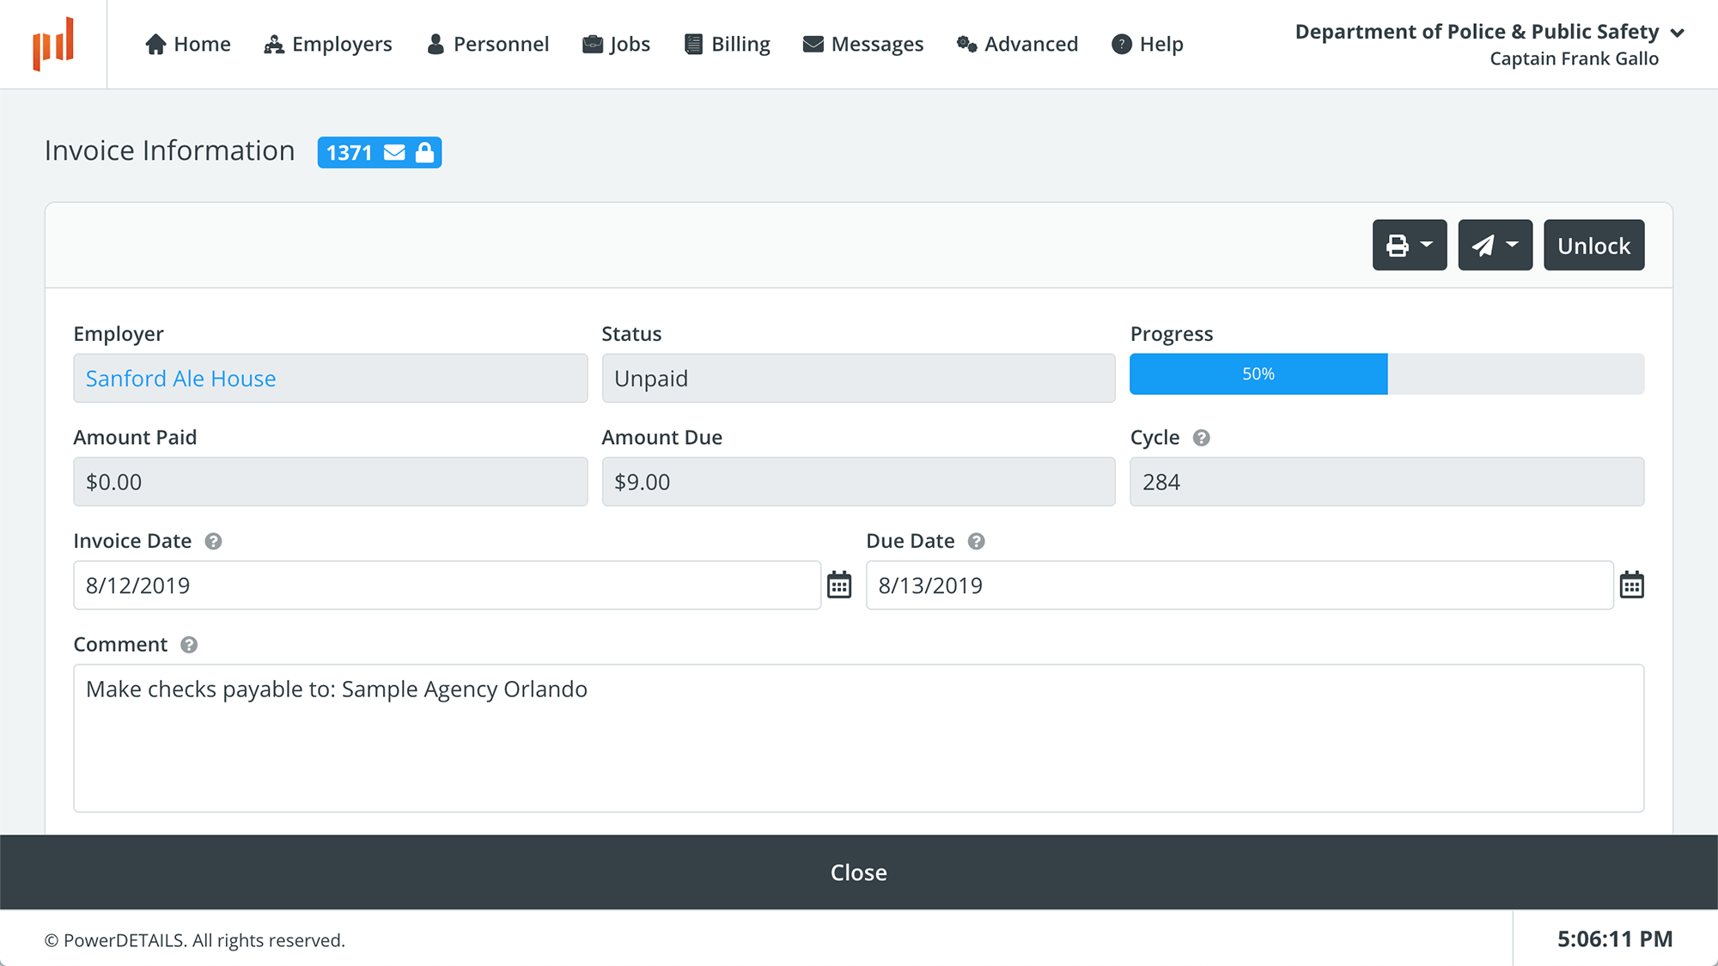The image size is (1718, 966).
Task: Click the lock icon in the invoice badge
Action: coord(425,152)
